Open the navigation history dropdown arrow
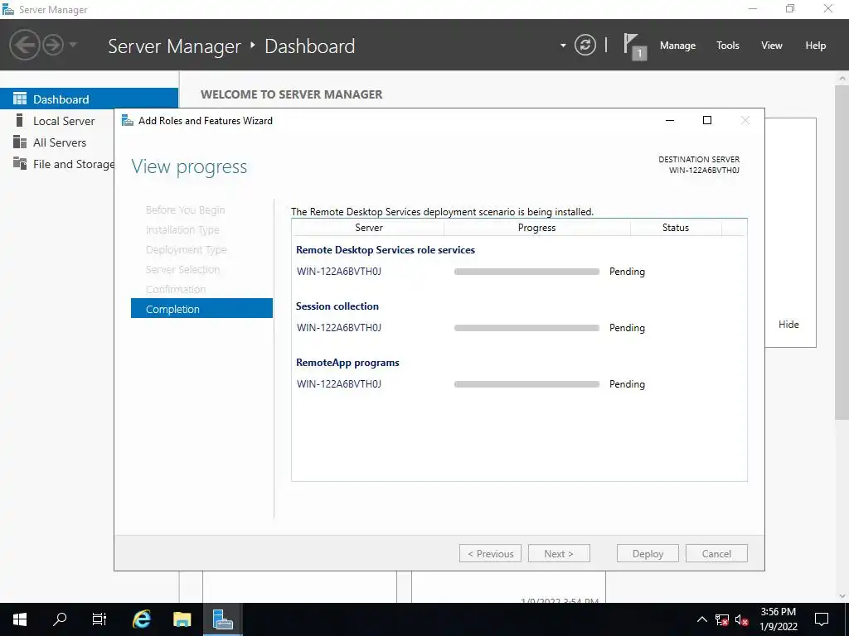Screen dimensions: 849x636 73,45
